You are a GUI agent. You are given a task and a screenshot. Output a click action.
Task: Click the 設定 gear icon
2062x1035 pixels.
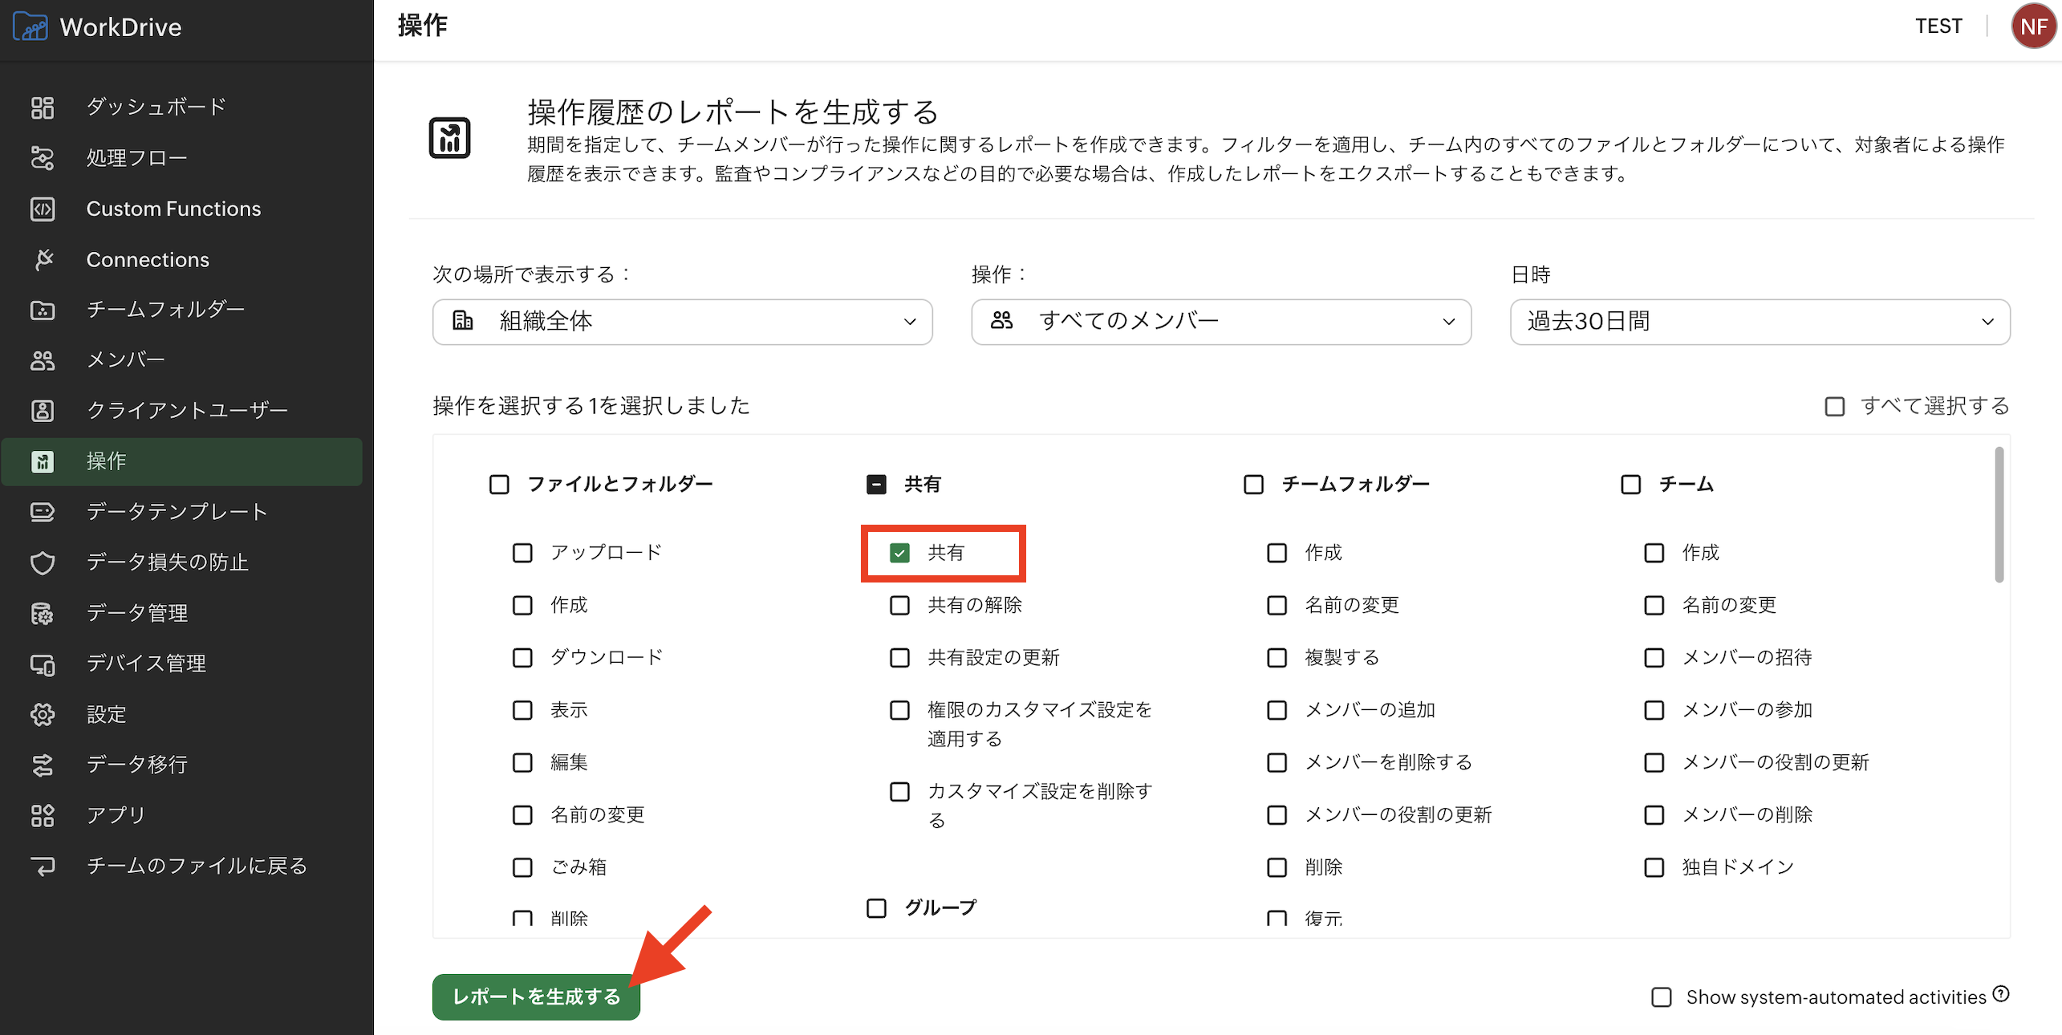43,714
